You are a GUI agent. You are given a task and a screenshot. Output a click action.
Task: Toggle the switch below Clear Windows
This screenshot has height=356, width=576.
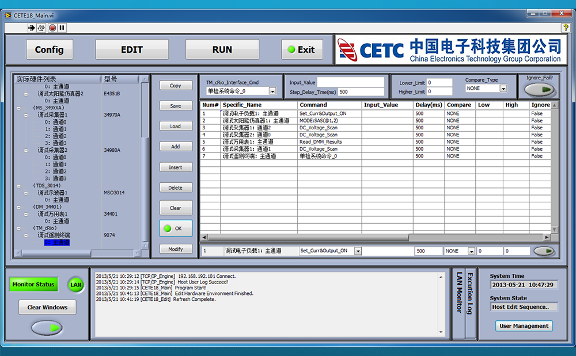coord(47,328)
